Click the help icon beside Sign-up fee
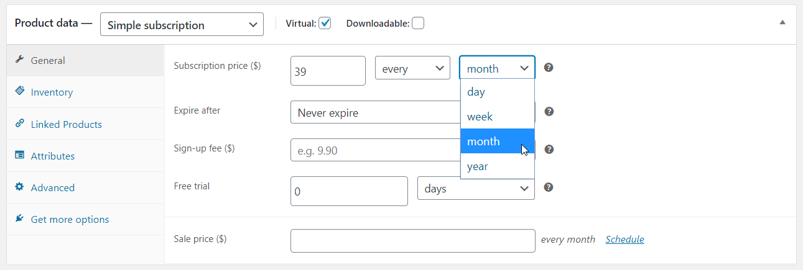This screenshot has width=803, height=270. 549,150
